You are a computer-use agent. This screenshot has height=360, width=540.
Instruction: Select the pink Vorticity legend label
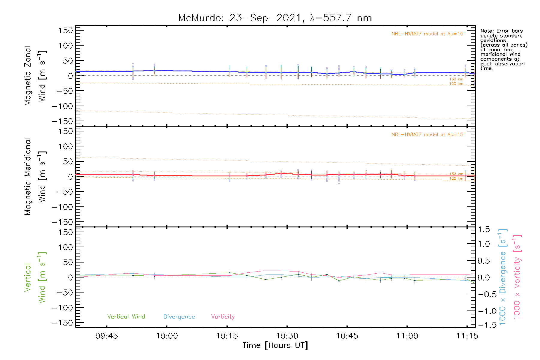(223, 317)
